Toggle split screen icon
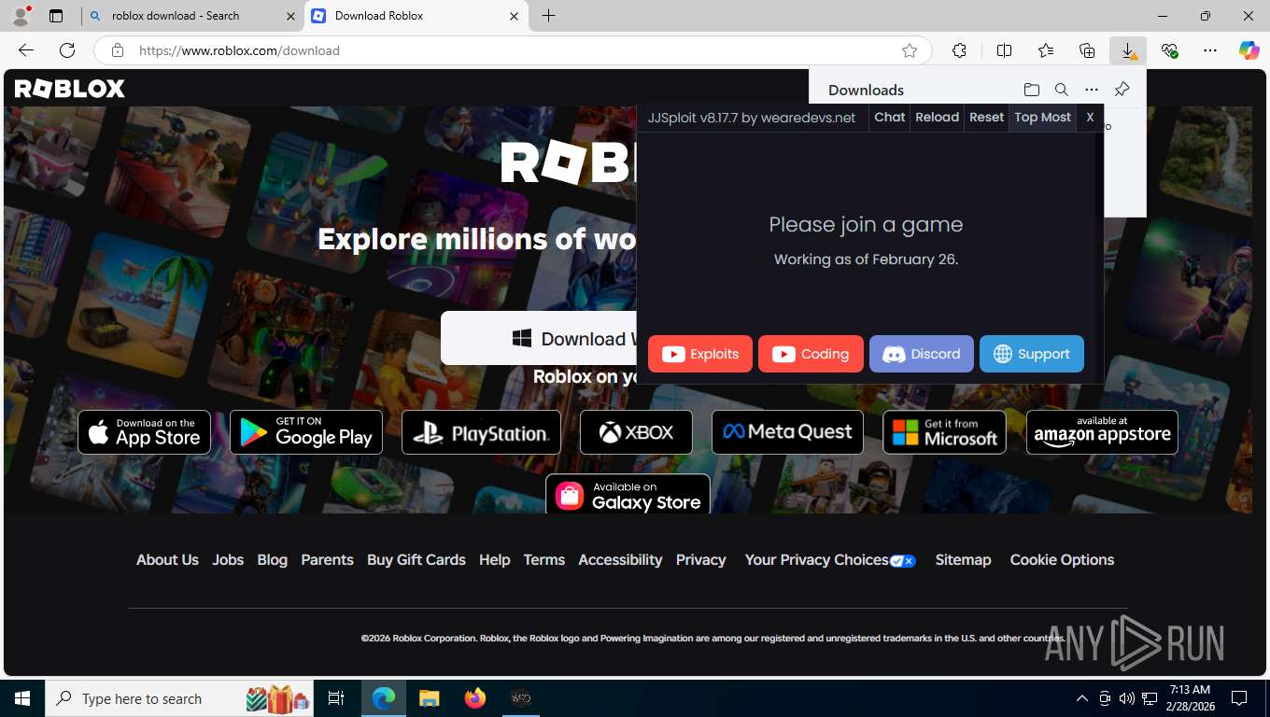Image resolution: width=1270 pixels, height=717 pixels. [x=1004, y=50]
